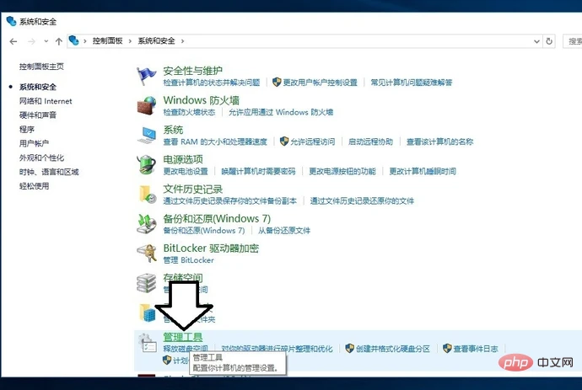This screenshot has height=390, width=582.
Task: Click the Administrative Tools checklist icon
Action: click(148, 343)
